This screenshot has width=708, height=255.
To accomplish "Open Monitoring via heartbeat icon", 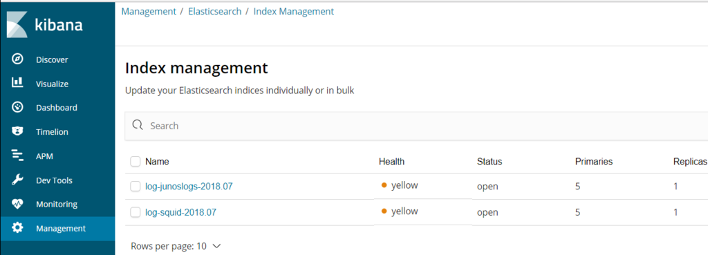I will [17, 204].
